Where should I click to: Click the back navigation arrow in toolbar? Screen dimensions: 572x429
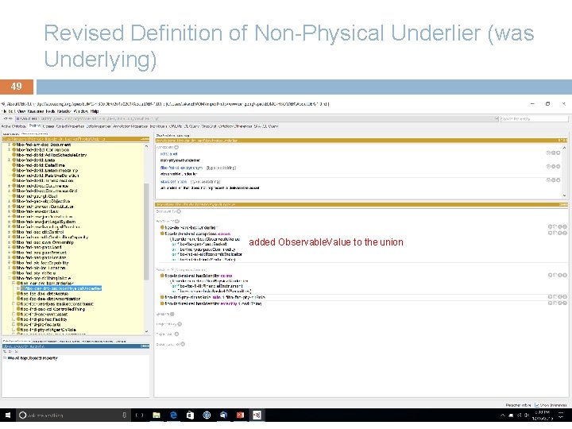[x=6, y=119]
